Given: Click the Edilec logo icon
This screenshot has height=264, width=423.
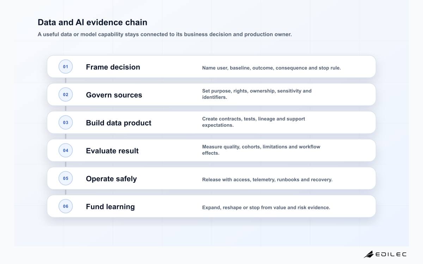Looking at the screenshot, I should click(x=369, y=254).
